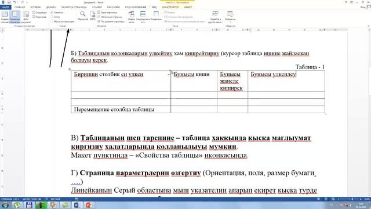Switch to the ГЛАВНАЯ ribbon tab
This screenshot has height=209, width=371.
pyautogui.click(x=20, y=8)
